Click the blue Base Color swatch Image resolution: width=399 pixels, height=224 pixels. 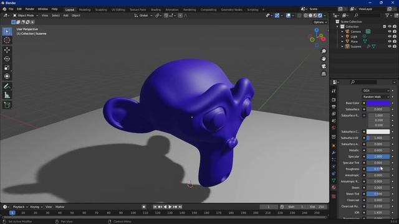[378, 103]
